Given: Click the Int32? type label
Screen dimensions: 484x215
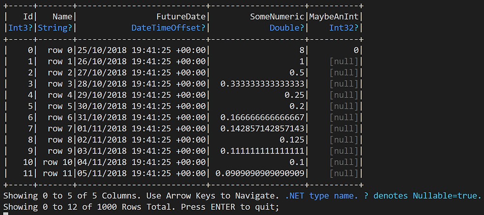Looking at the screenshot, I should click(x=344, y=28).
